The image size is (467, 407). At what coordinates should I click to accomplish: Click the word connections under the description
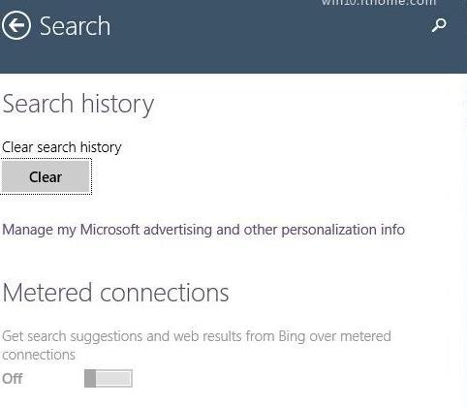click(39, 355)
